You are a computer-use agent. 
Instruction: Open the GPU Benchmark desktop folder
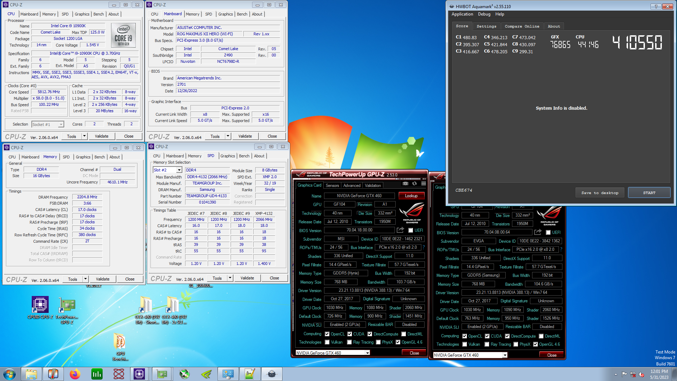[120, 346]
